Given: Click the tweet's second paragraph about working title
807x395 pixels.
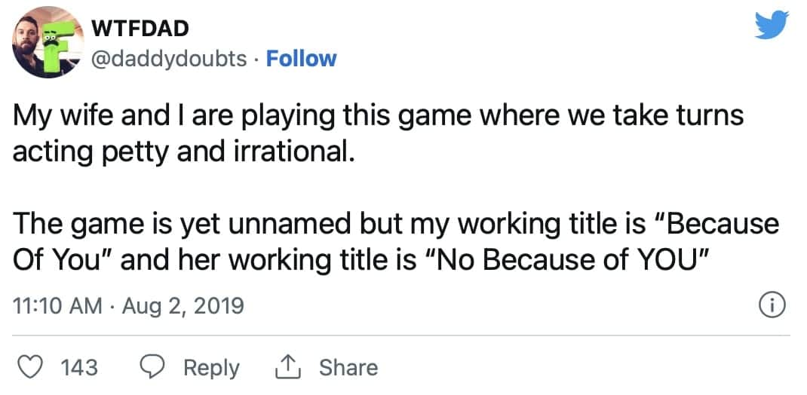Looking at the screenshot, I should click(394, 243).
